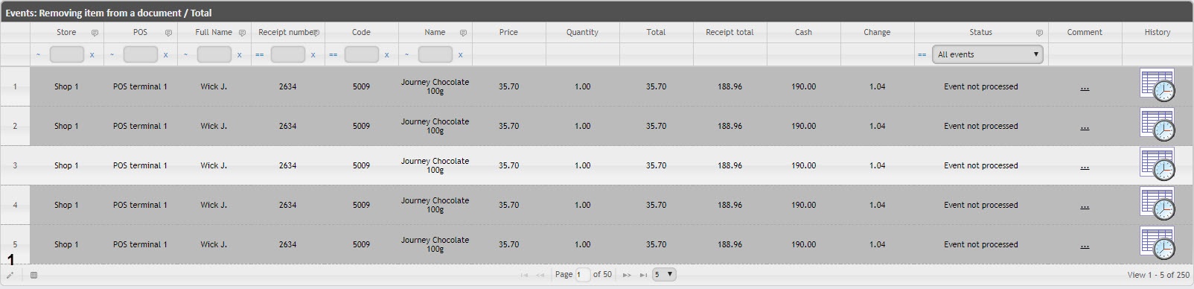Change the Receipt number filter operator ==

click(x=260, y=54)
